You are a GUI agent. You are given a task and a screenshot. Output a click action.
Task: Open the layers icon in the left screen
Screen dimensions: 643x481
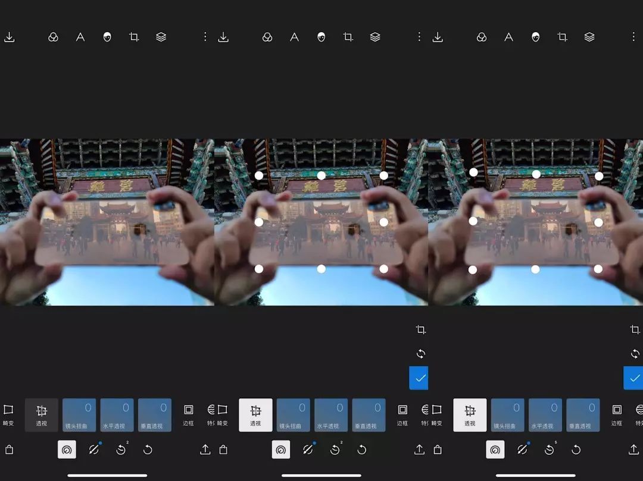(161, 37)
